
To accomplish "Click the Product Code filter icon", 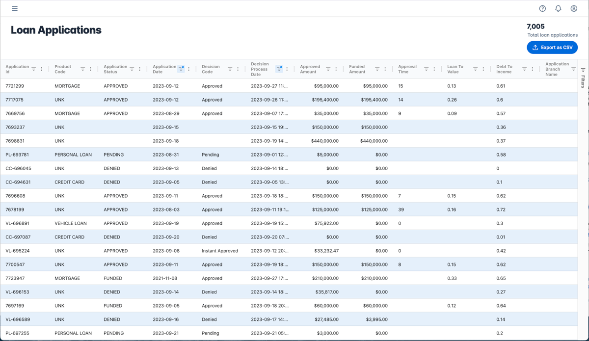I will [x=82, y=69].
